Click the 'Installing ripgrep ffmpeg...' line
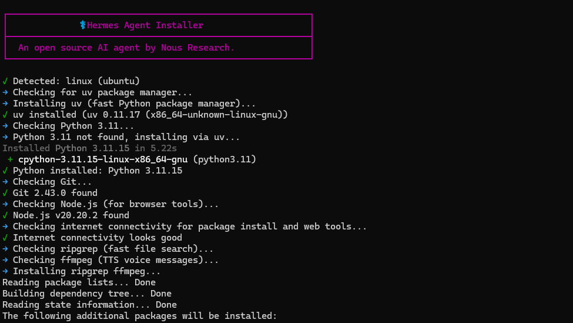This screenshot has width=573, height=323. (x=86, y=271)
